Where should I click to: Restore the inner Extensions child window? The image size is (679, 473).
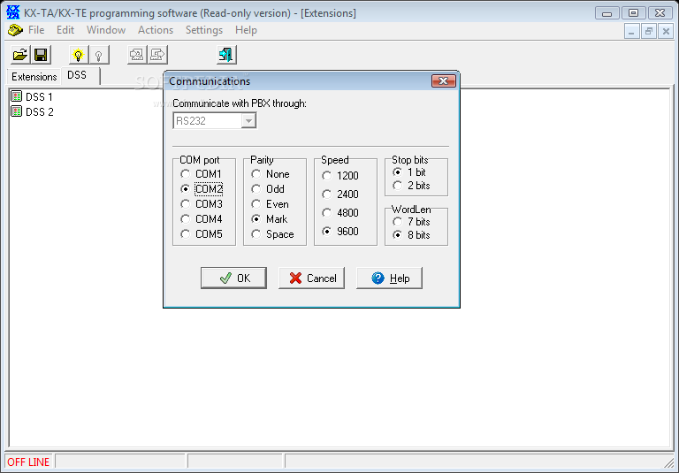coord(649,31)
